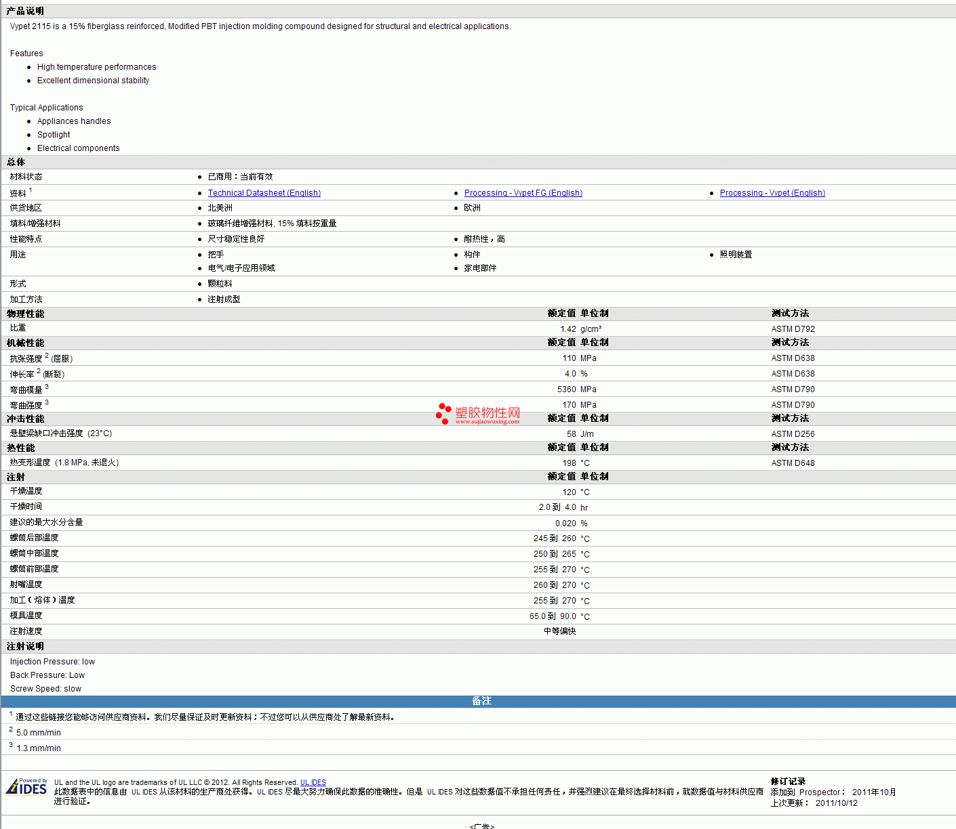The height and width of the screenshot is (829, 956).
Task: Click the 电气/电子应用领域 usage entry
Action: (241, 268)
